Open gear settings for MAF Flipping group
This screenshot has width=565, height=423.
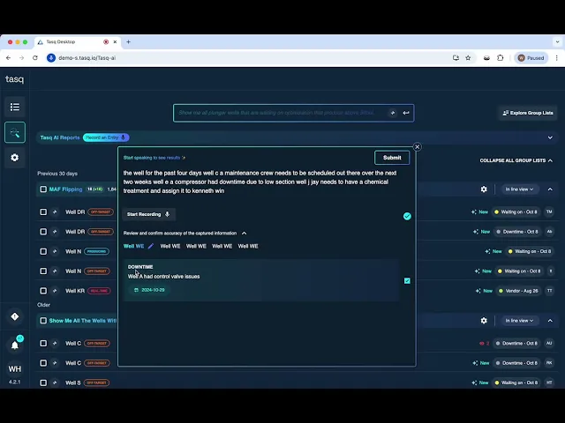[x=484, y=189]
